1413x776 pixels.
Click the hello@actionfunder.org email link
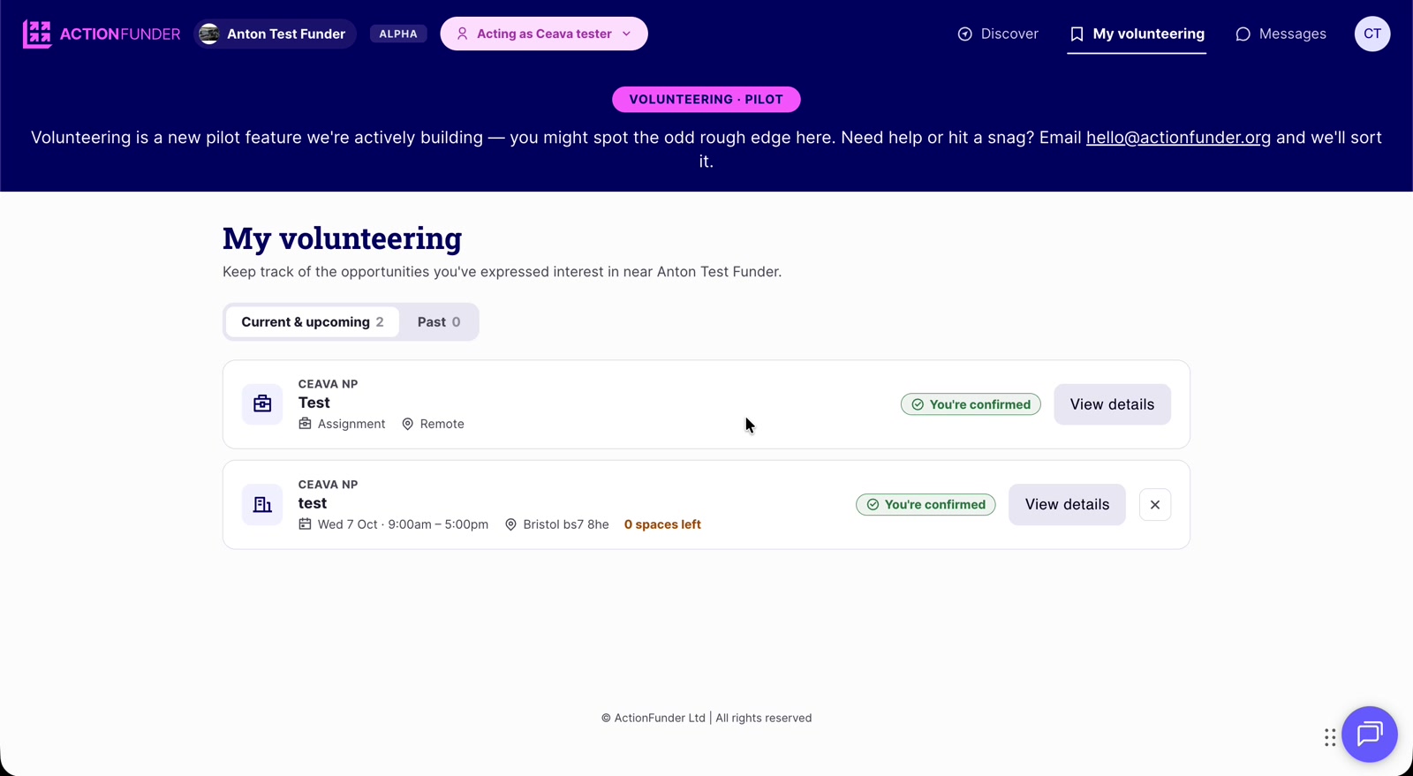[1178, 138]
